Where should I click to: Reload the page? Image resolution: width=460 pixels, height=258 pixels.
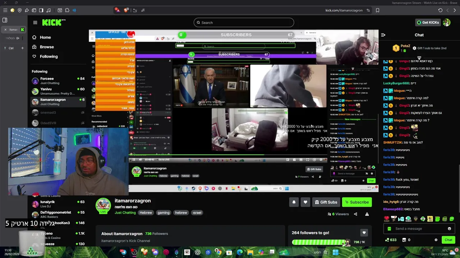(x=440, y=10)
